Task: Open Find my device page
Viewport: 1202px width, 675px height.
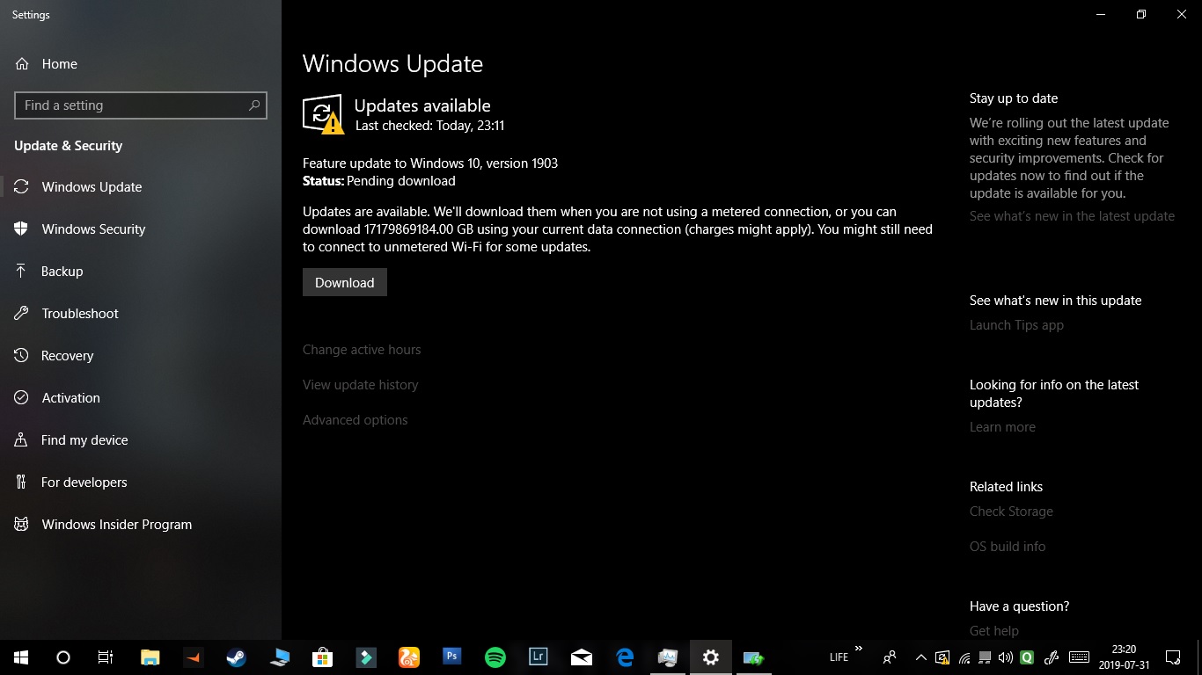Action: (141, 440)
